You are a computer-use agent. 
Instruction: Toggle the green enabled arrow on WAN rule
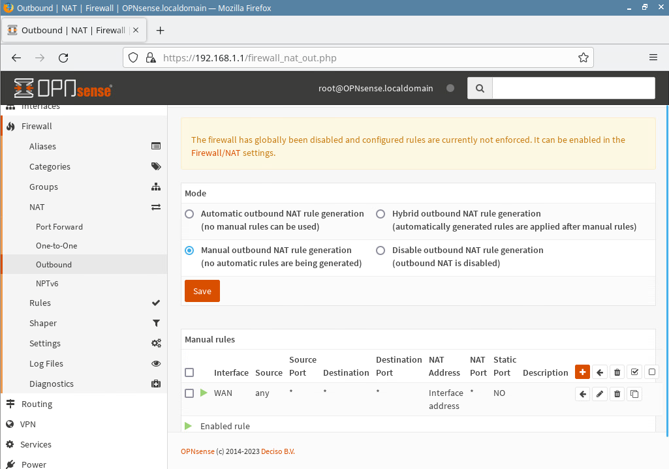204,393
